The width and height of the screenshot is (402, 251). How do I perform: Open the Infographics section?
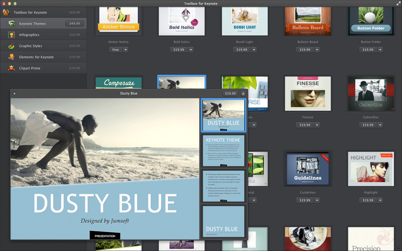[43, 35]
